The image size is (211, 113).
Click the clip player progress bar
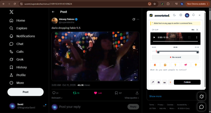pyautogui.click(x=175, y=41)
